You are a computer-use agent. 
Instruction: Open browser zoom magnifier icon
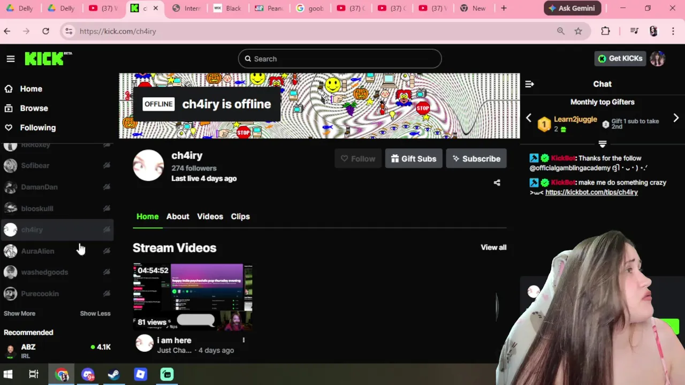[560, 31]
